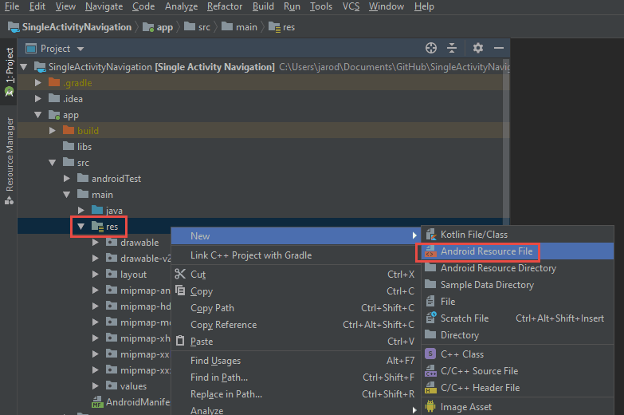The width and height of the screenshot is (624, 415).
Task: Choose Find Usages in context menu
Action: 215,361
